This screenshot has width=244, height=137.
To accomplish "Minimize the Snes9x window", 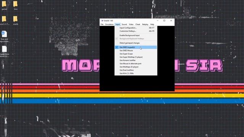I will pos(157,21).
